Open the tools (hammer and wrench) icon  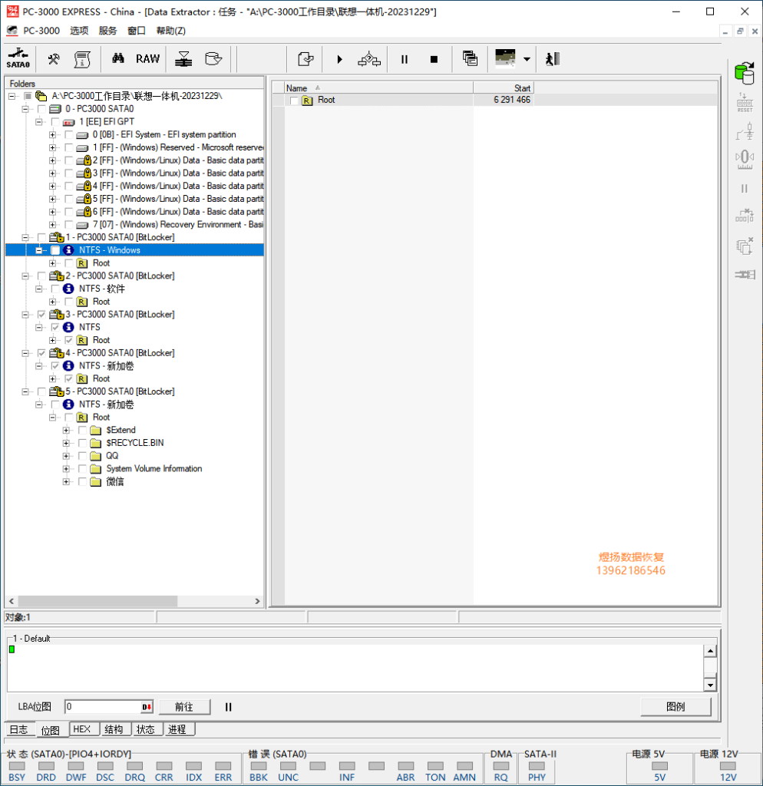pyautogui.click(x=54, y=59)
